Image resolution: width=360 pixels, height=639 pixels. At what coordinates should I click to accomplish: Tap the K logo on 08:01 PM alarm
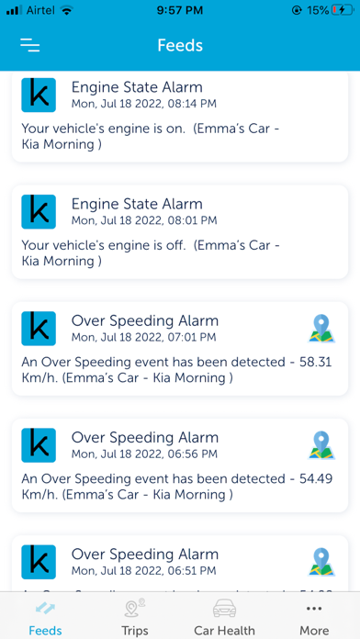(39, 211)
